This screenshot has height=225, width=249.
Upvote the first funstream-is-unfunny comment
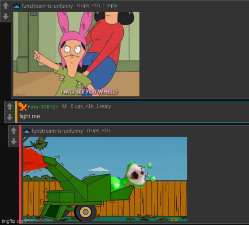[x=5, y=5]
